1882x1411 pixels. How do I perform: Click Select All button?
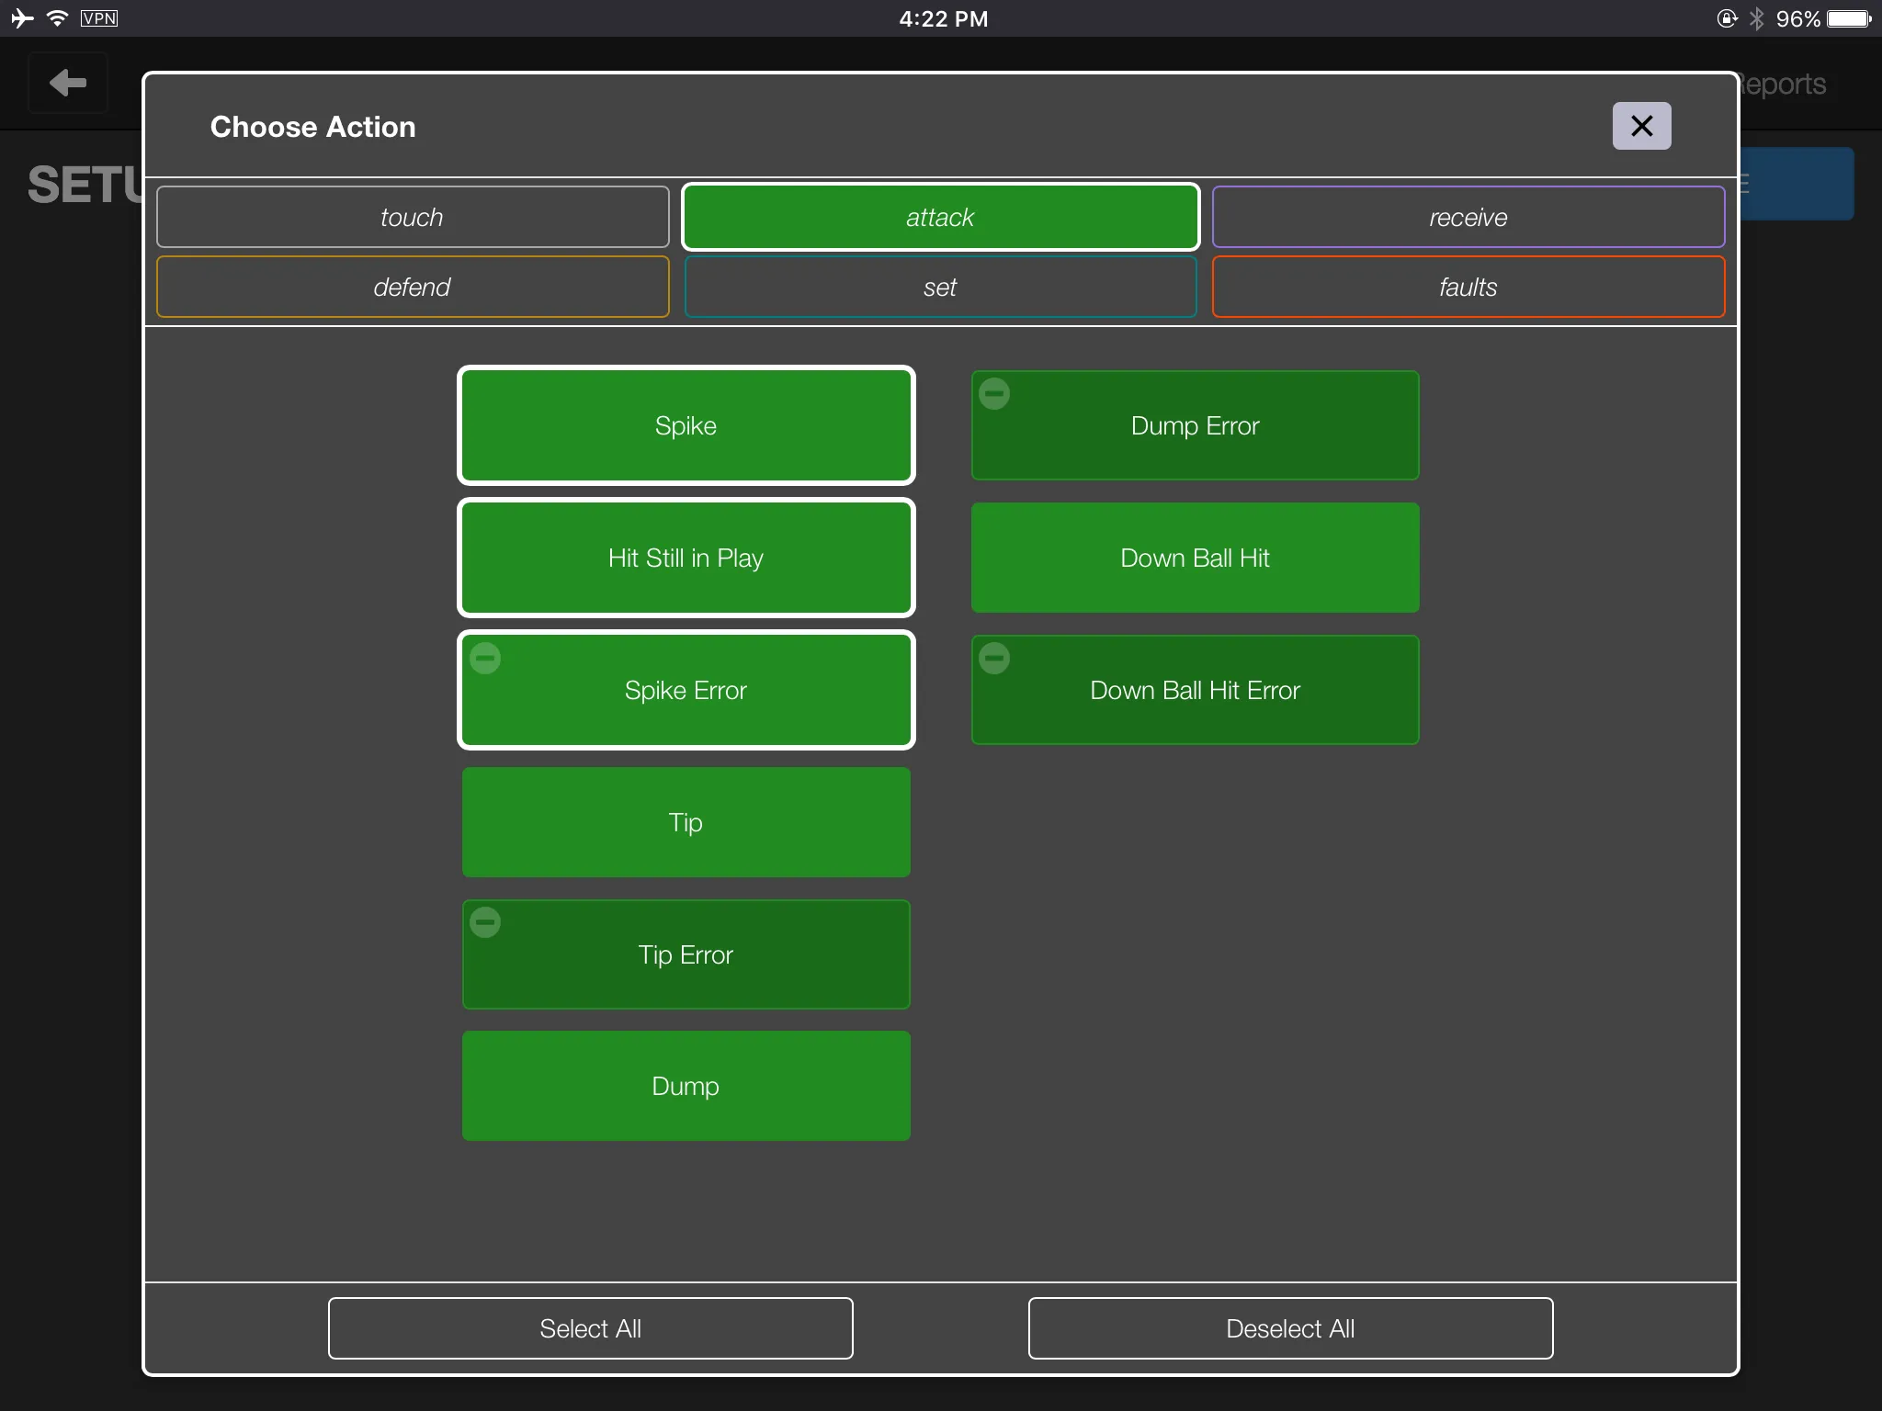588,1326
